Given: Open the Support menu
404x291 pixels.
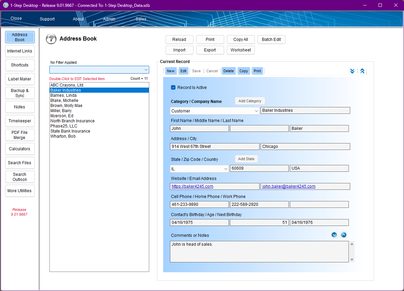Looking at the screenshot, I should tap(47, 19).
